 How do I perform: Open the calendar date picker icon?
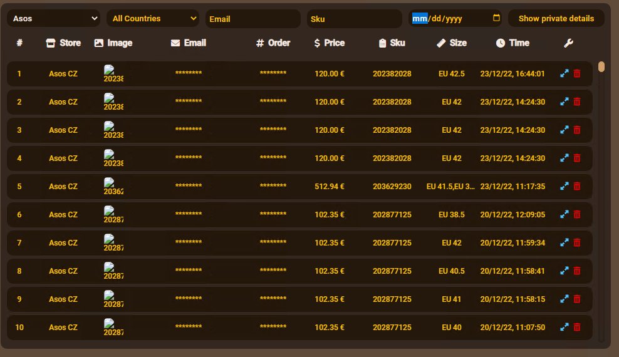(x=496, y=18)
